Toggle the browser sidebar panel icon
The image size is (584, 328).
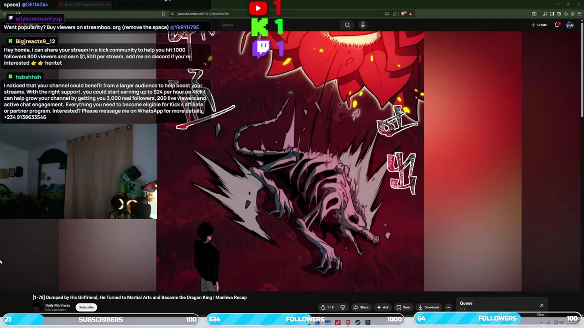(x=552, y=14)
